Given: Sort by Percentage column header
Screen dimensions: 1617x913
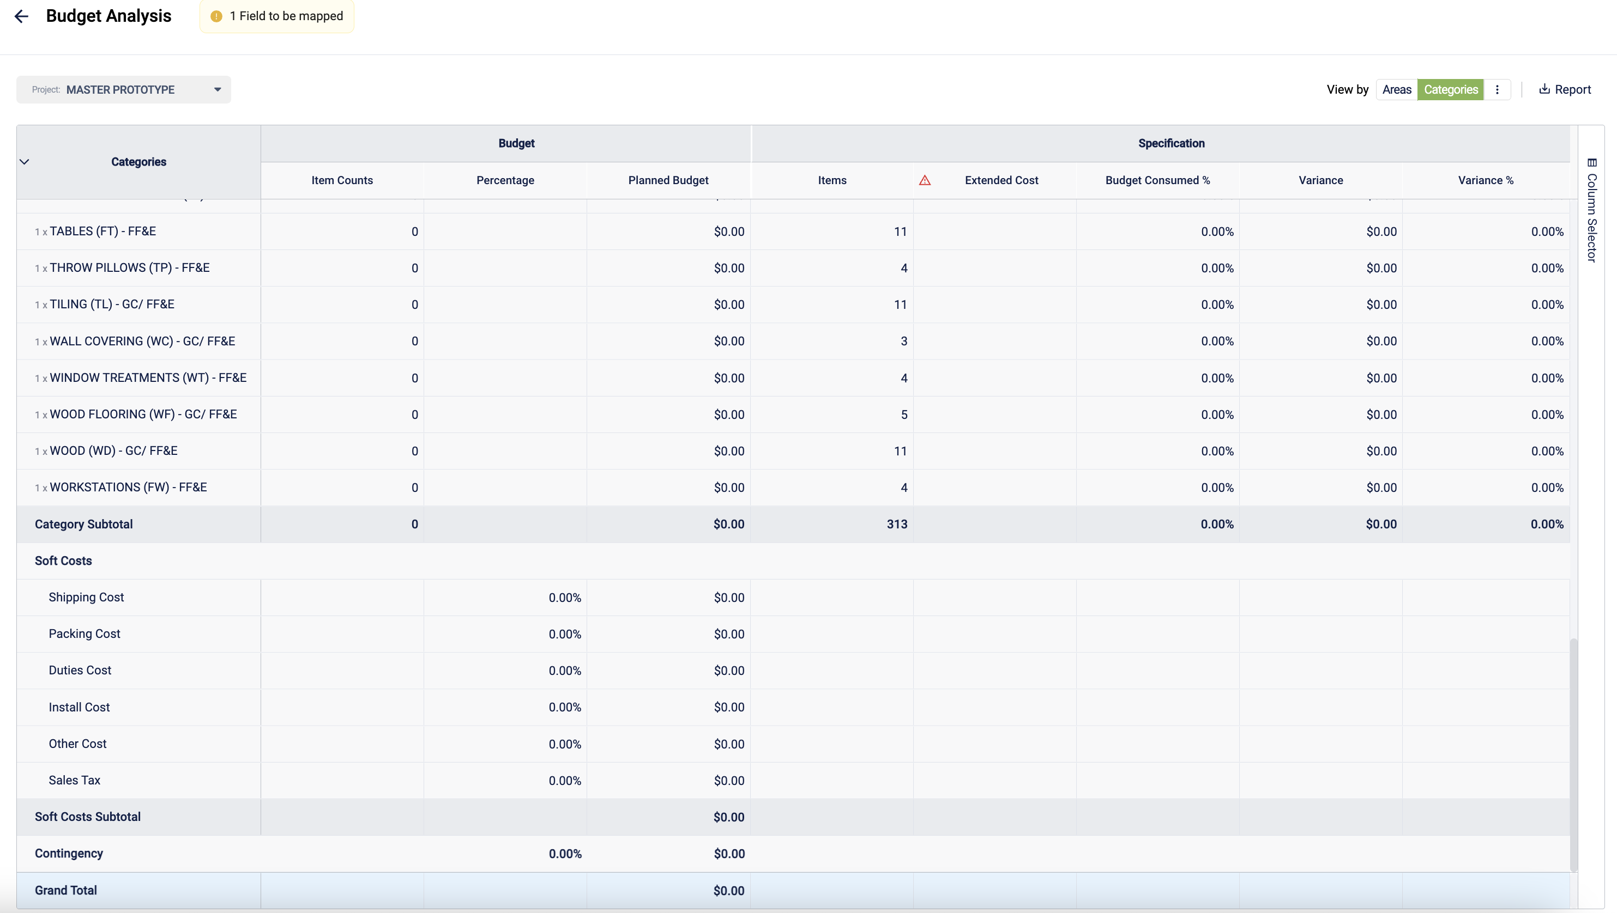Looking at the screenshot, I should click(x=505, y=181).
